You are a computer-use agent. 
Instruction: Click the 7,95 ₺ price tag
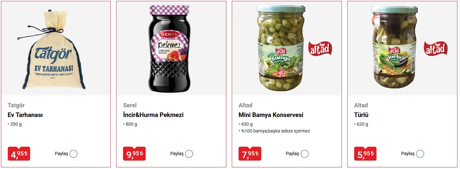coord(250,154)
